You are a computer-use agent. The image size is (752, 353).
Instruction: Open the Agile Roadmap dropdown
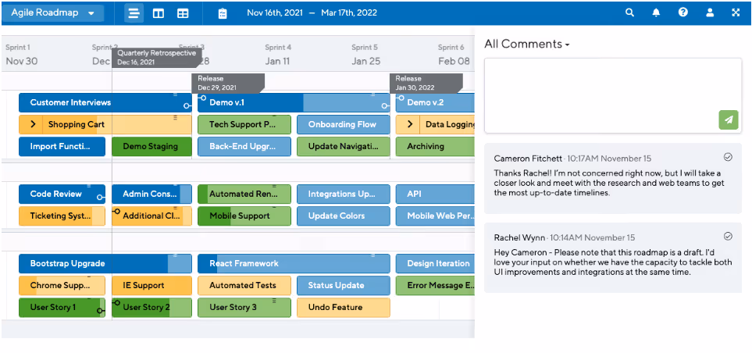pos(53,13)
